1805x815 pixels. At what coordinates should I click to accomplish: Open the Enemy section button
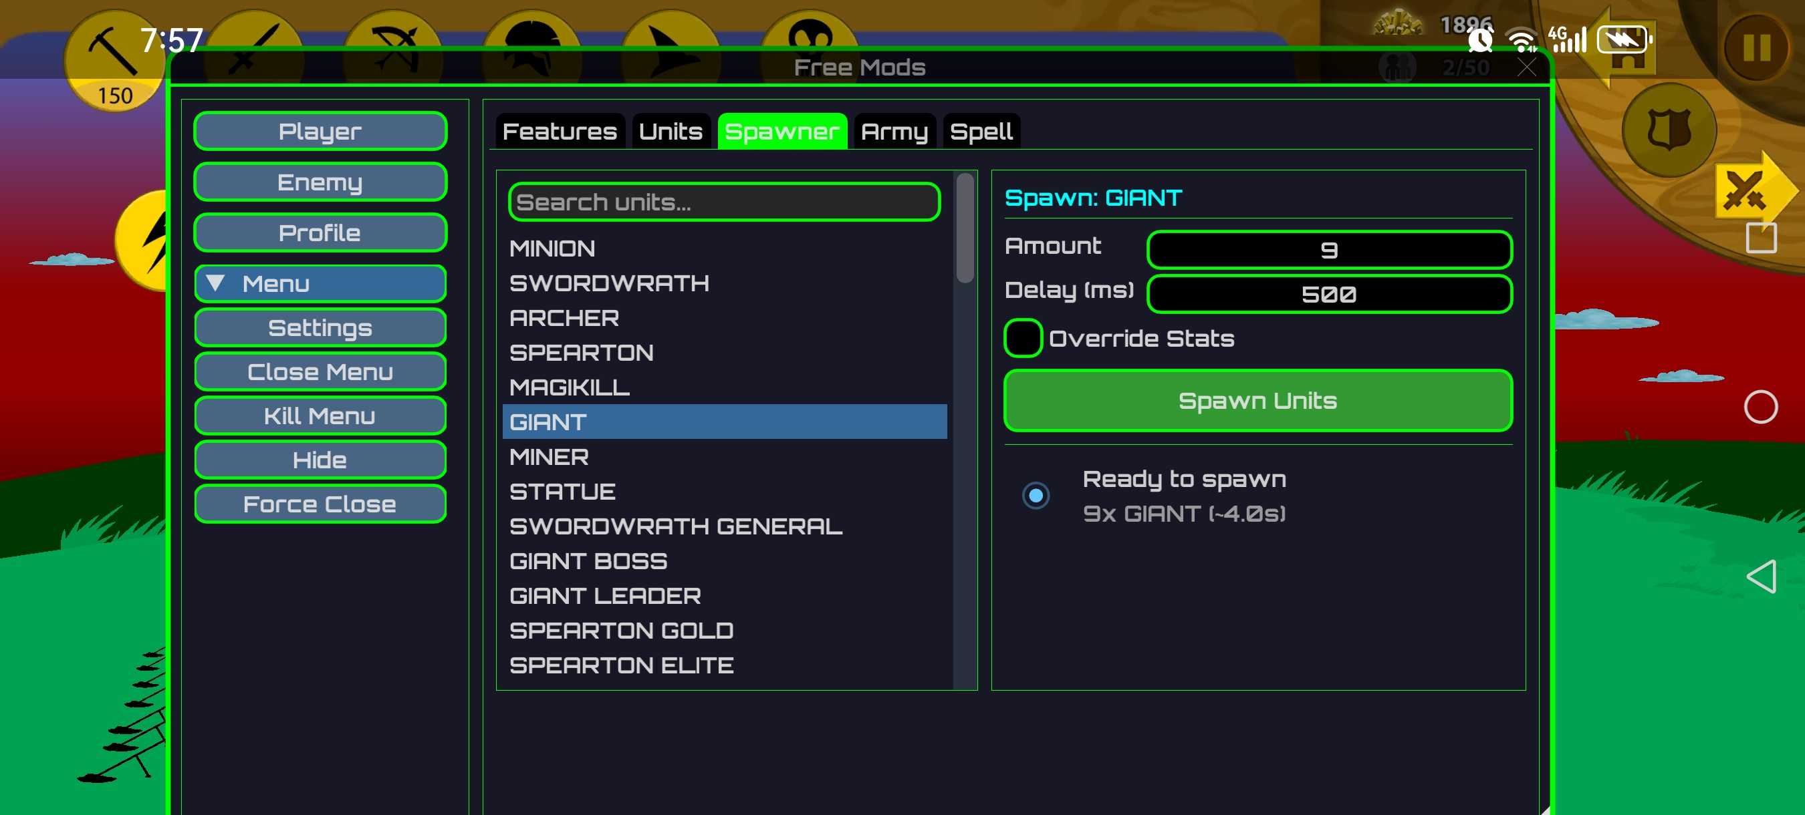[x=320, y=182]
